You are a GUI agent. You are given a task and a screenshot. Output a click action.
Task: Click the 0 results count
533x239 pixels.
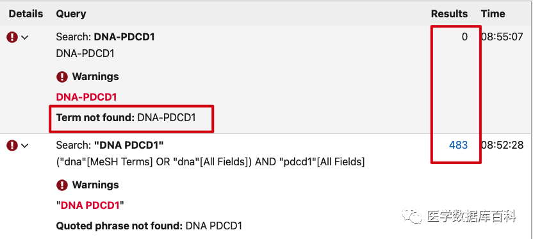click(464, 37)
